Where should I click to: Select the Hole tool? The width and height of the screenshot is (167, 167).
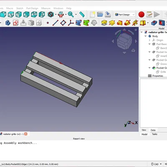pos(162,23)
